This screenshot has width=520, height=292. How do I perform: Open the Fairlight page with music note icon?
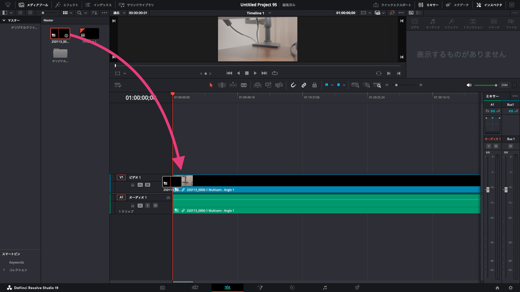point(325,287)
